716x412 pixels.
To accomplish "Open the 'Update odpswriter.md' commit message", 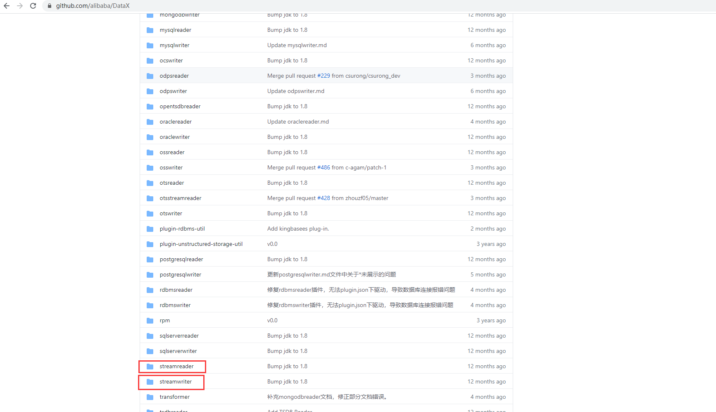I will (x=296, y=91).
